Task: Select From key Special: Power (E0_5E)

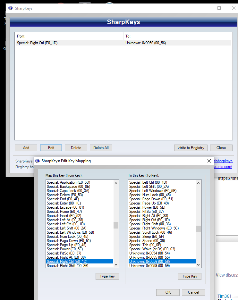Action: [x=80, y=249]
